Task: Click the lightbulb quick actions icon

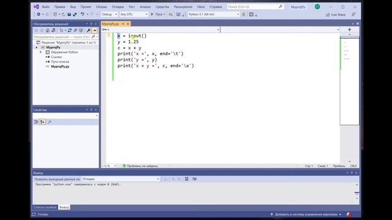Action: tap(108, 35)
